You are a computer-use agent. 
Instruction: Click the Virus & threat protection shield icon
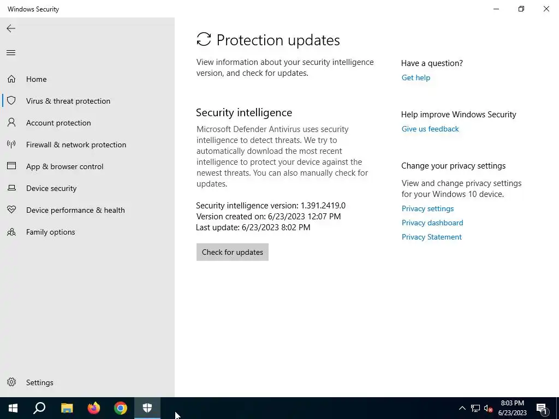tap(11, 100)
